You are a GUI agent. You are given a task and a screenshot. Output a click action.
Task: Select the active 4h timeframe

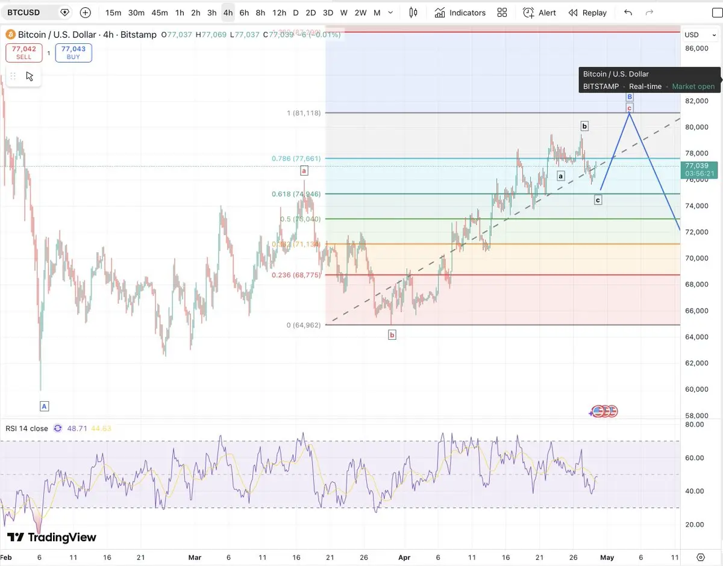[228, 13]
